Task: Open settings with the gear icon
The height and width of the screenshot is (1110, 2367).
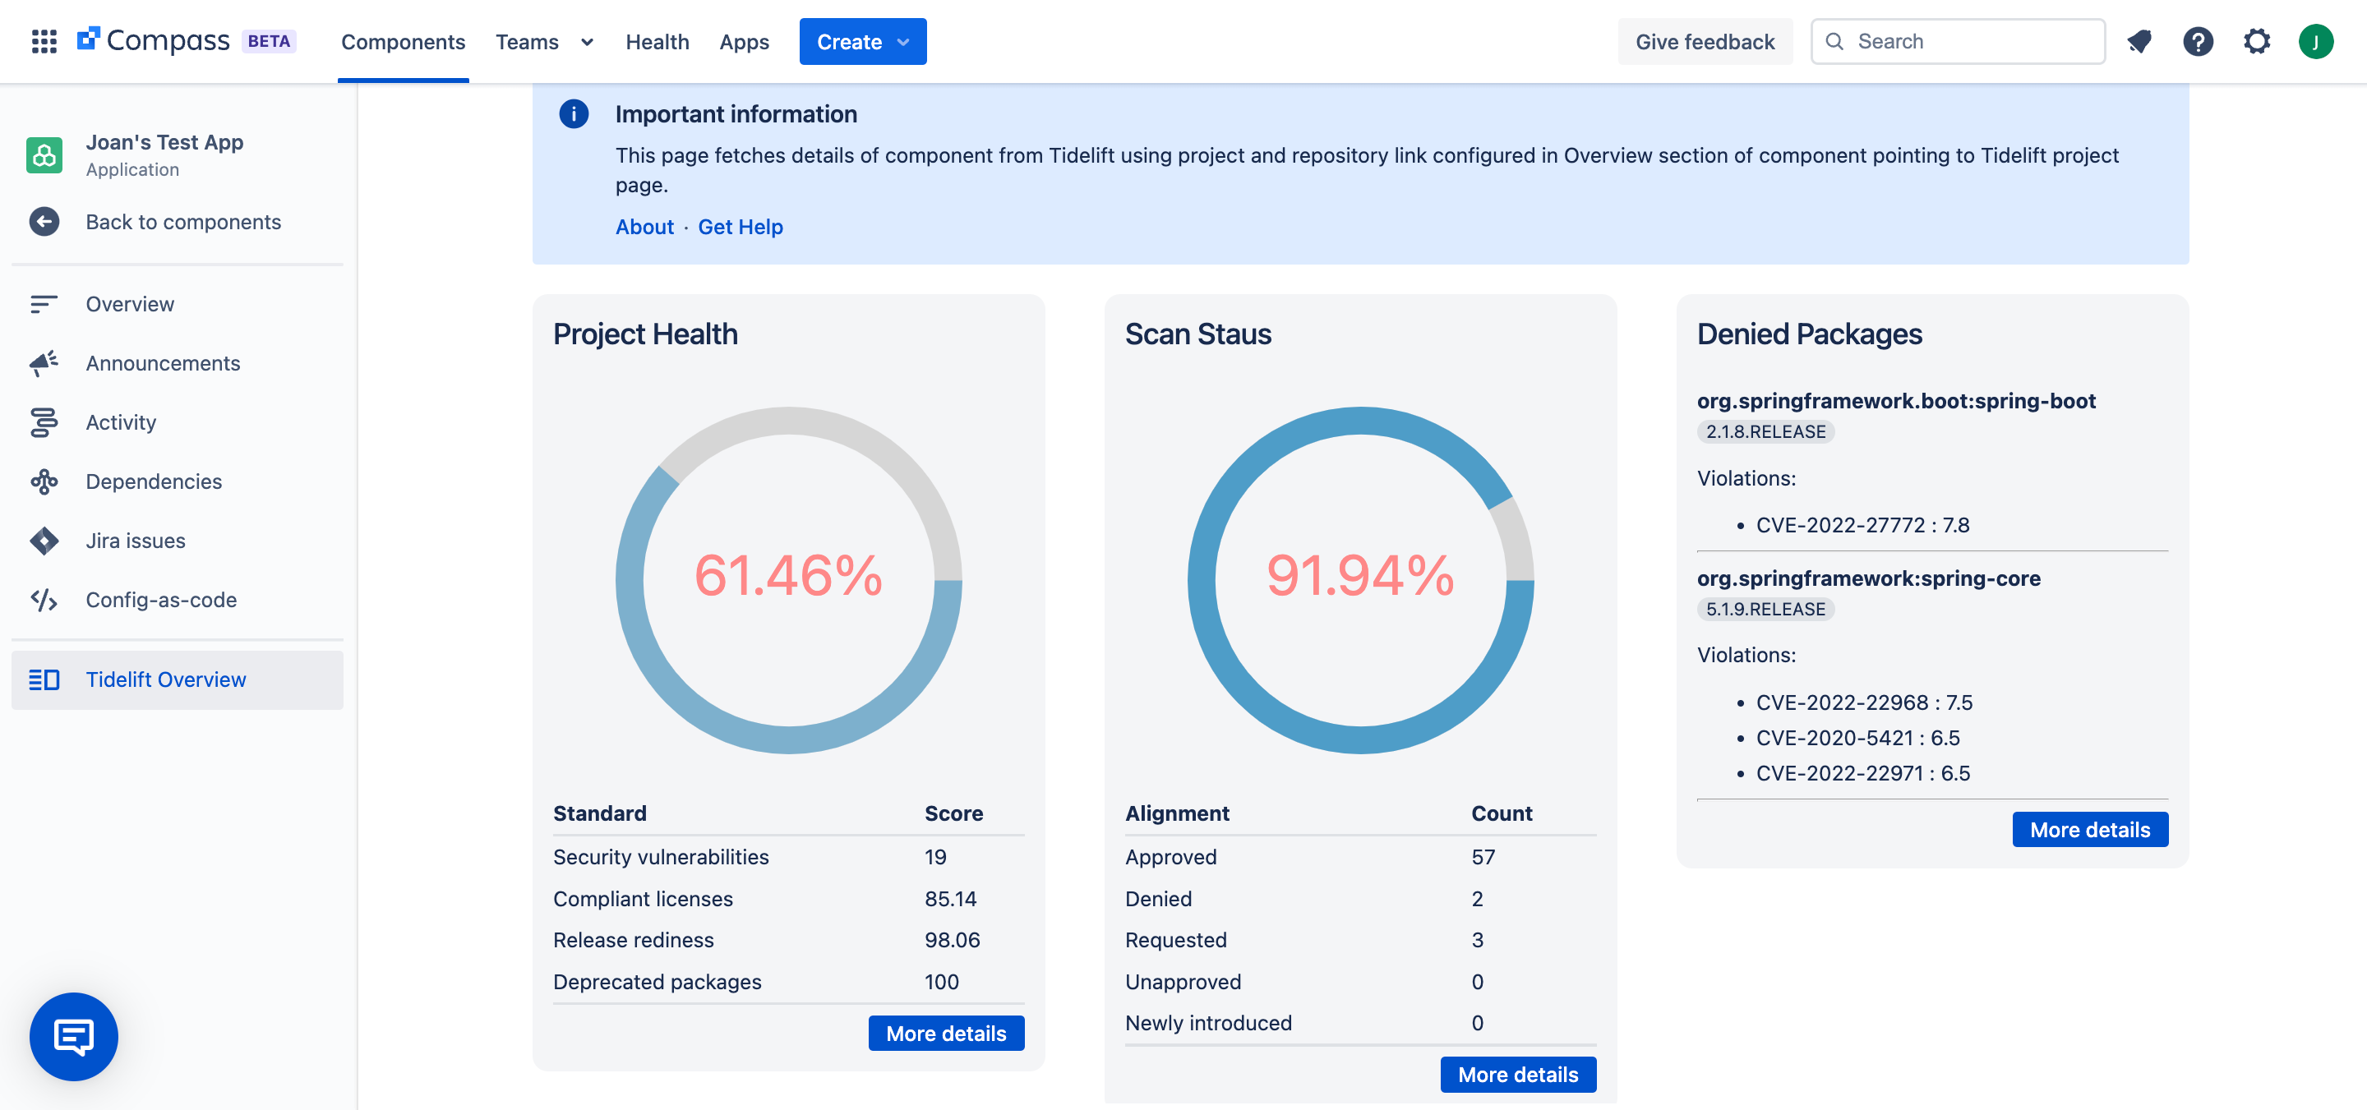Action: click(2258, 41)
